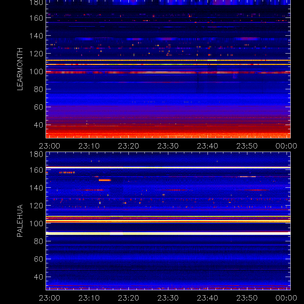Viewport: 304px width, 304px height.
Task: Click the 23:40 time label under the Learmonth plot
Action: [207, 146]
